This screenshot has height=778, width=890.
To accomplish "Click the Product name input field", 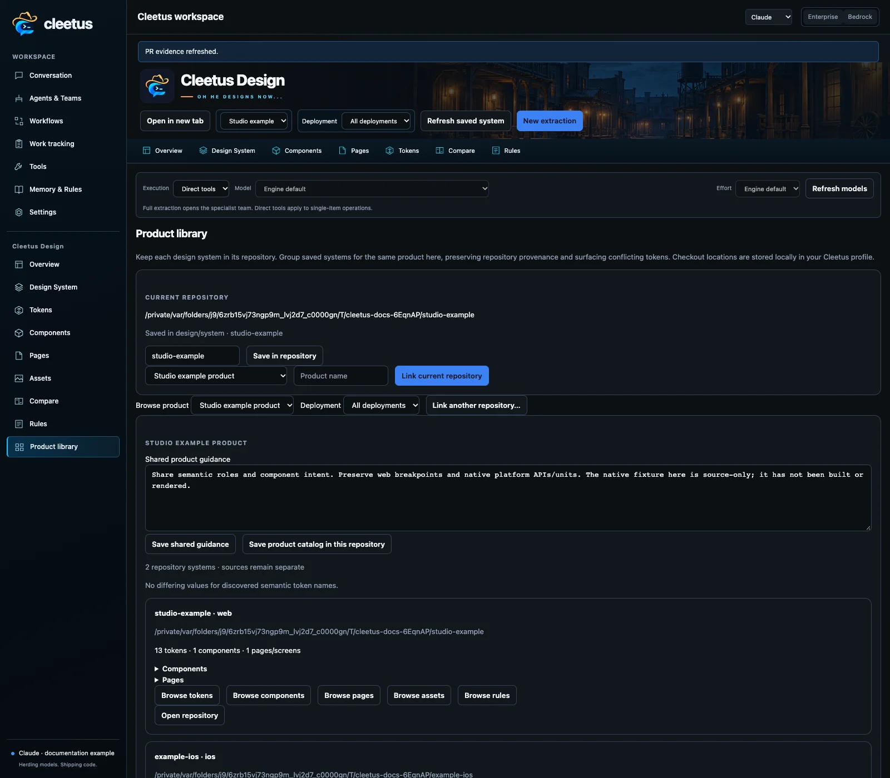I will [341, 376].
